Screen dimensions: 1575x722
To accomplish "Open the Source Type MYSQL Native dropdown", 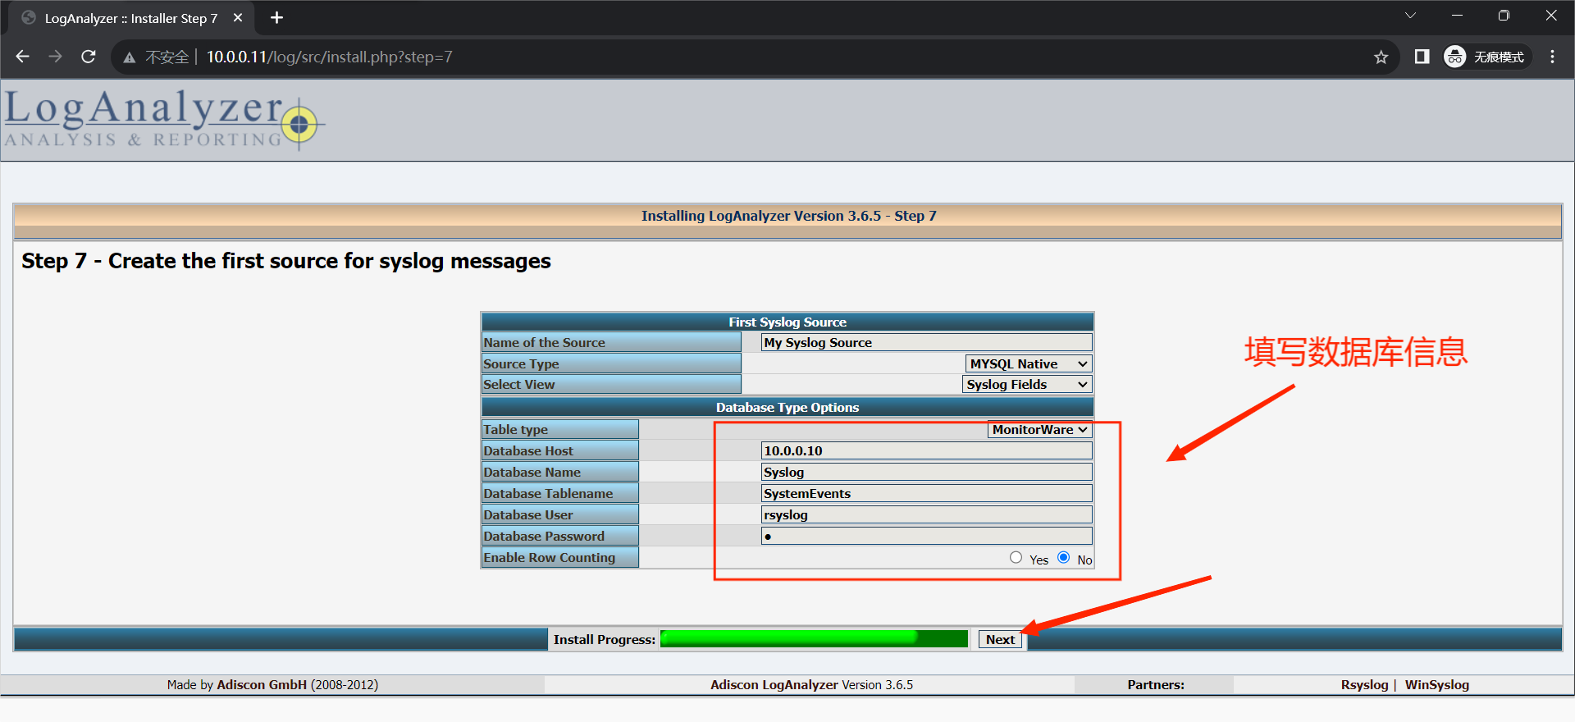I will pos(1029,363).
